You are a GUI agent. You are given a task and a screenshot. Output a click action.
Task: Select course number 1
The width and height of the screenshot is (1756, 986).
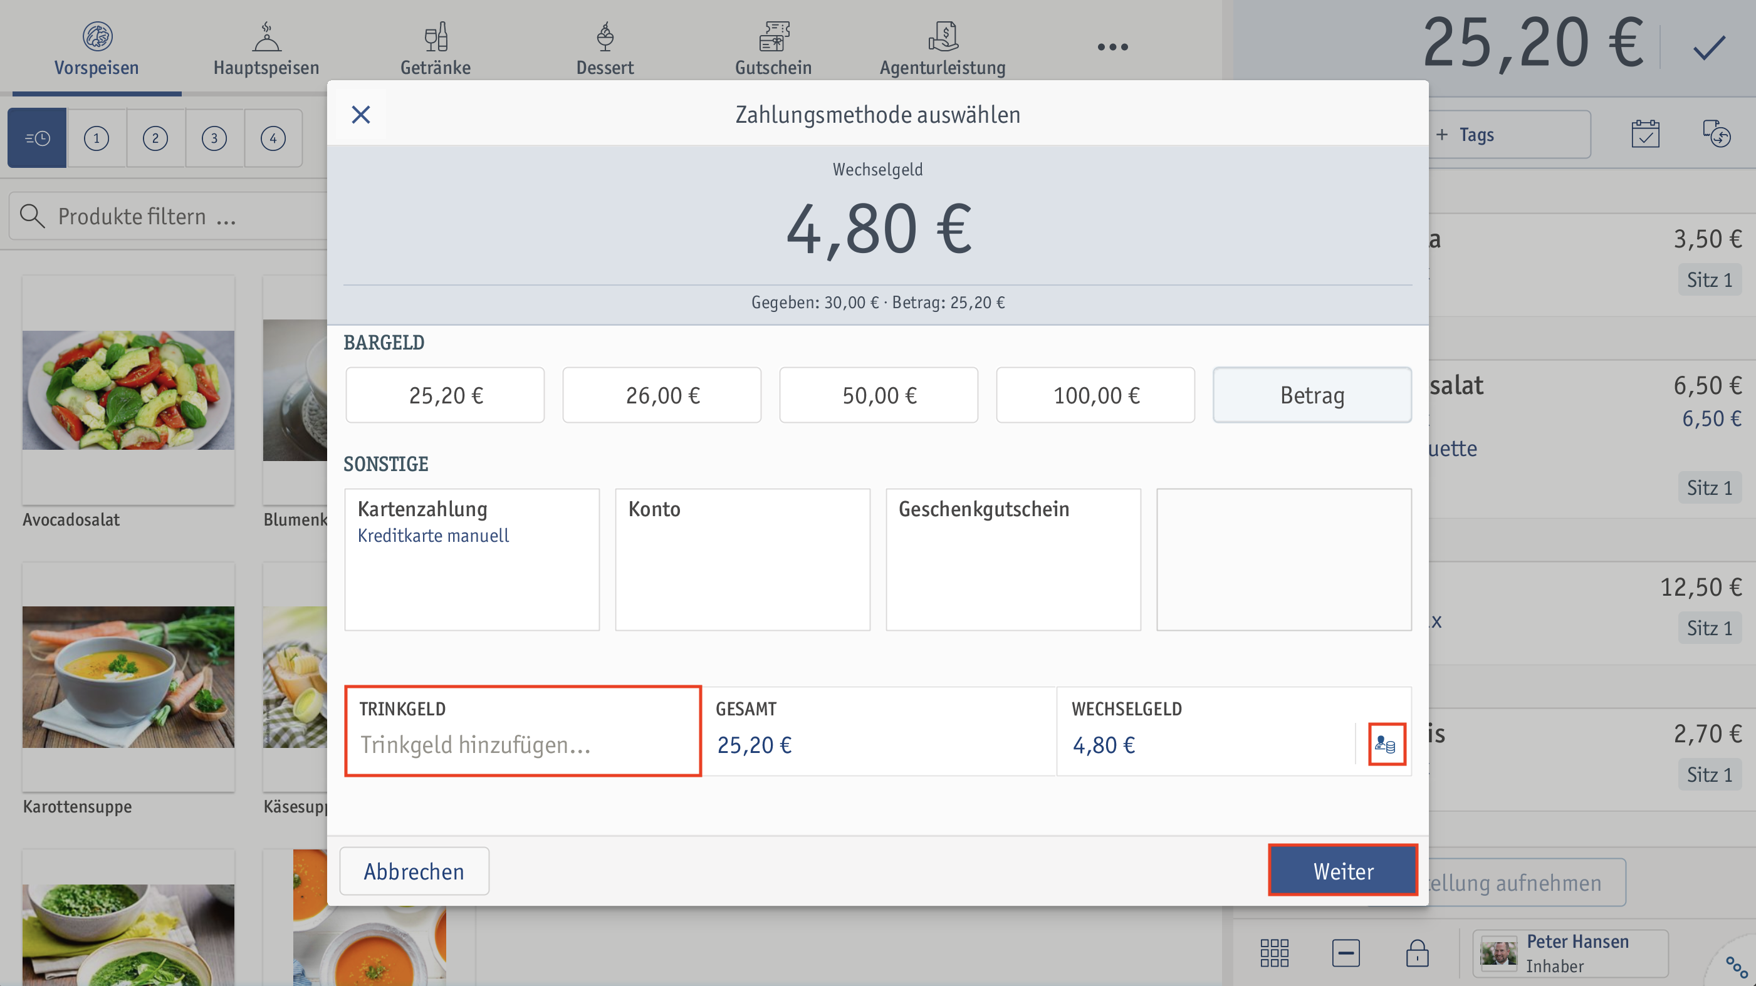coord(96,138)
